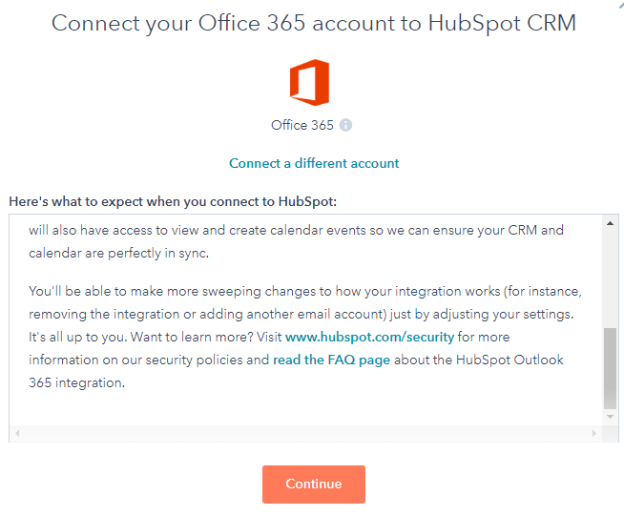The height and width of the screenshot is (515, 624).
Task: Click the 'Here's what to expect' heading
Action: tap(173, 201)
